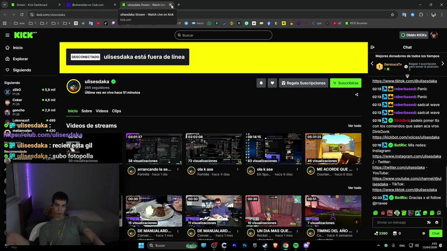Open the KICK Bounties bookmark
Image resolution: width=447 pixels, height=251 pixels.
pos(356,23)
